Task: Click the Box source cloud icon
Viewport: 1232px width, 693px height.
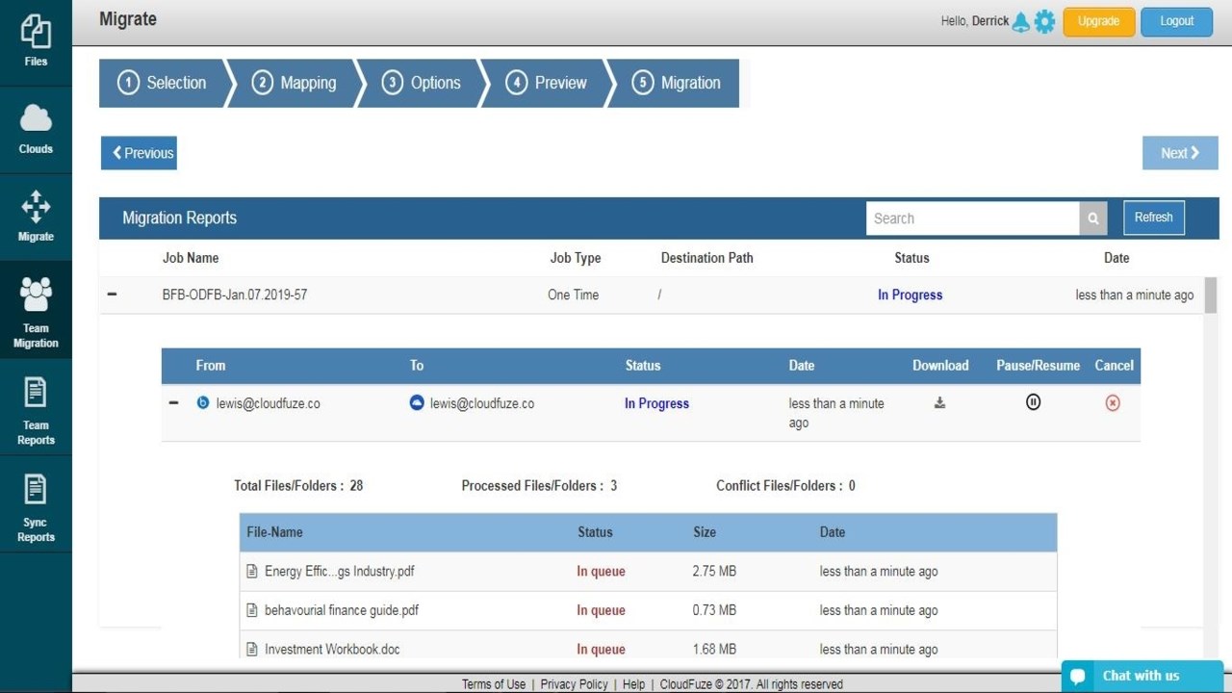Action: click(x=203, y=402)
